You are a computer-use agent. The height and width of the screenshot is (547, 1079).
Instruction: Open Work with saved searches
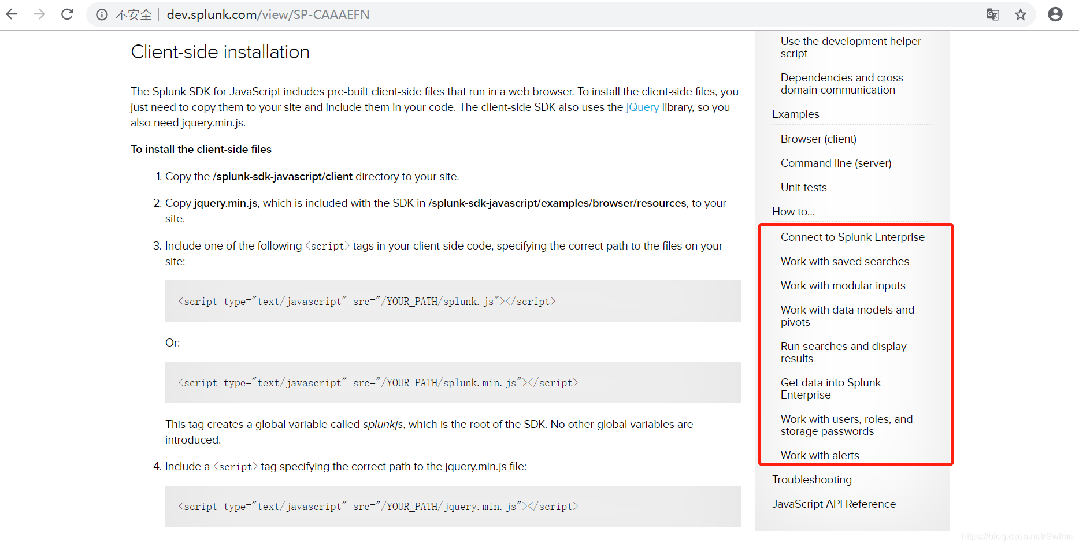coord(844,261)
